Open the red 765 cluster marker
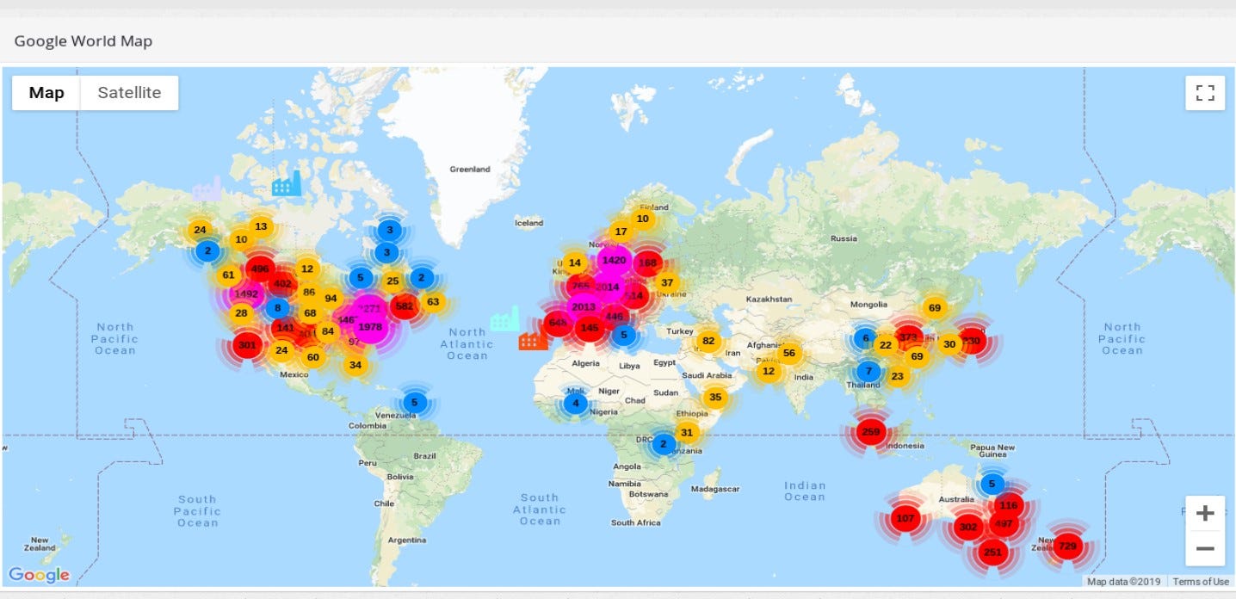This screenshot has height=599, width=1236. pos(581,286)
